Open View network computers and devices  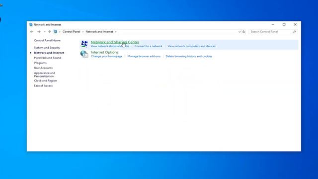[x=192, y=46]
